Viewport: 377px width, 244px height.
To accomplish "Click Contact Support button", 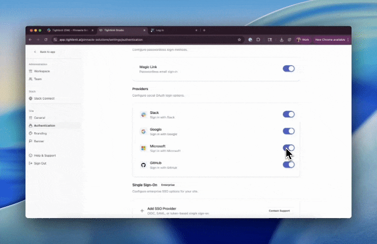I will pyautogui.click(x=279, y=210).
